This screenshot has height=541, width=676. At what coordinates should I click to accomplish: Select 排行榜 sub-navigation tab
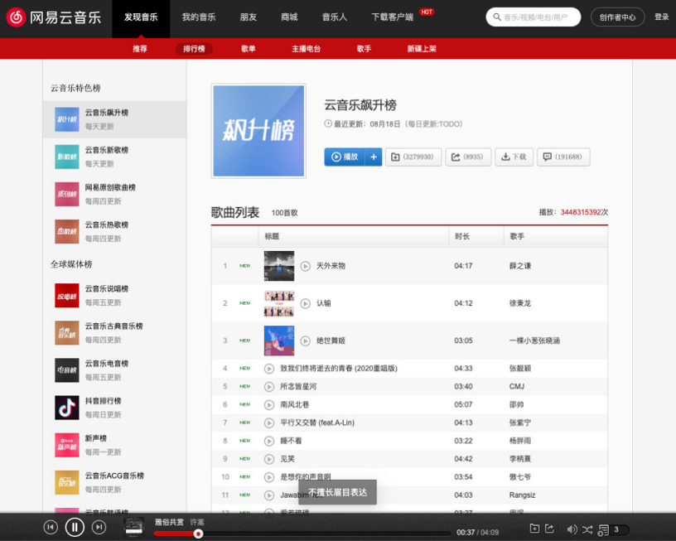click(194, 49)
